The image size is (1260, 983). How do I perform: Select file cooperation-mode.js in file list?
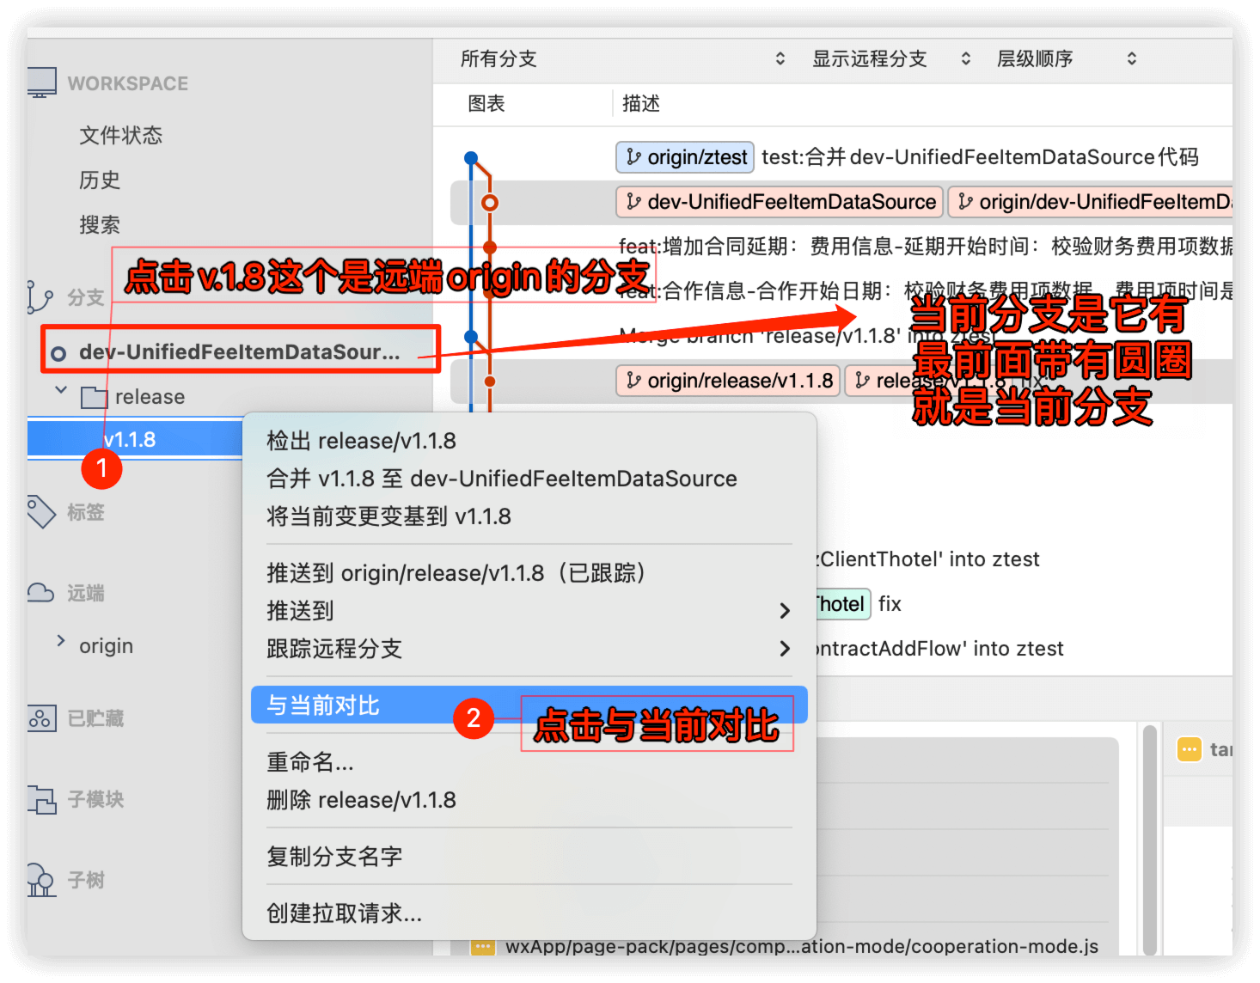[801, 946]
